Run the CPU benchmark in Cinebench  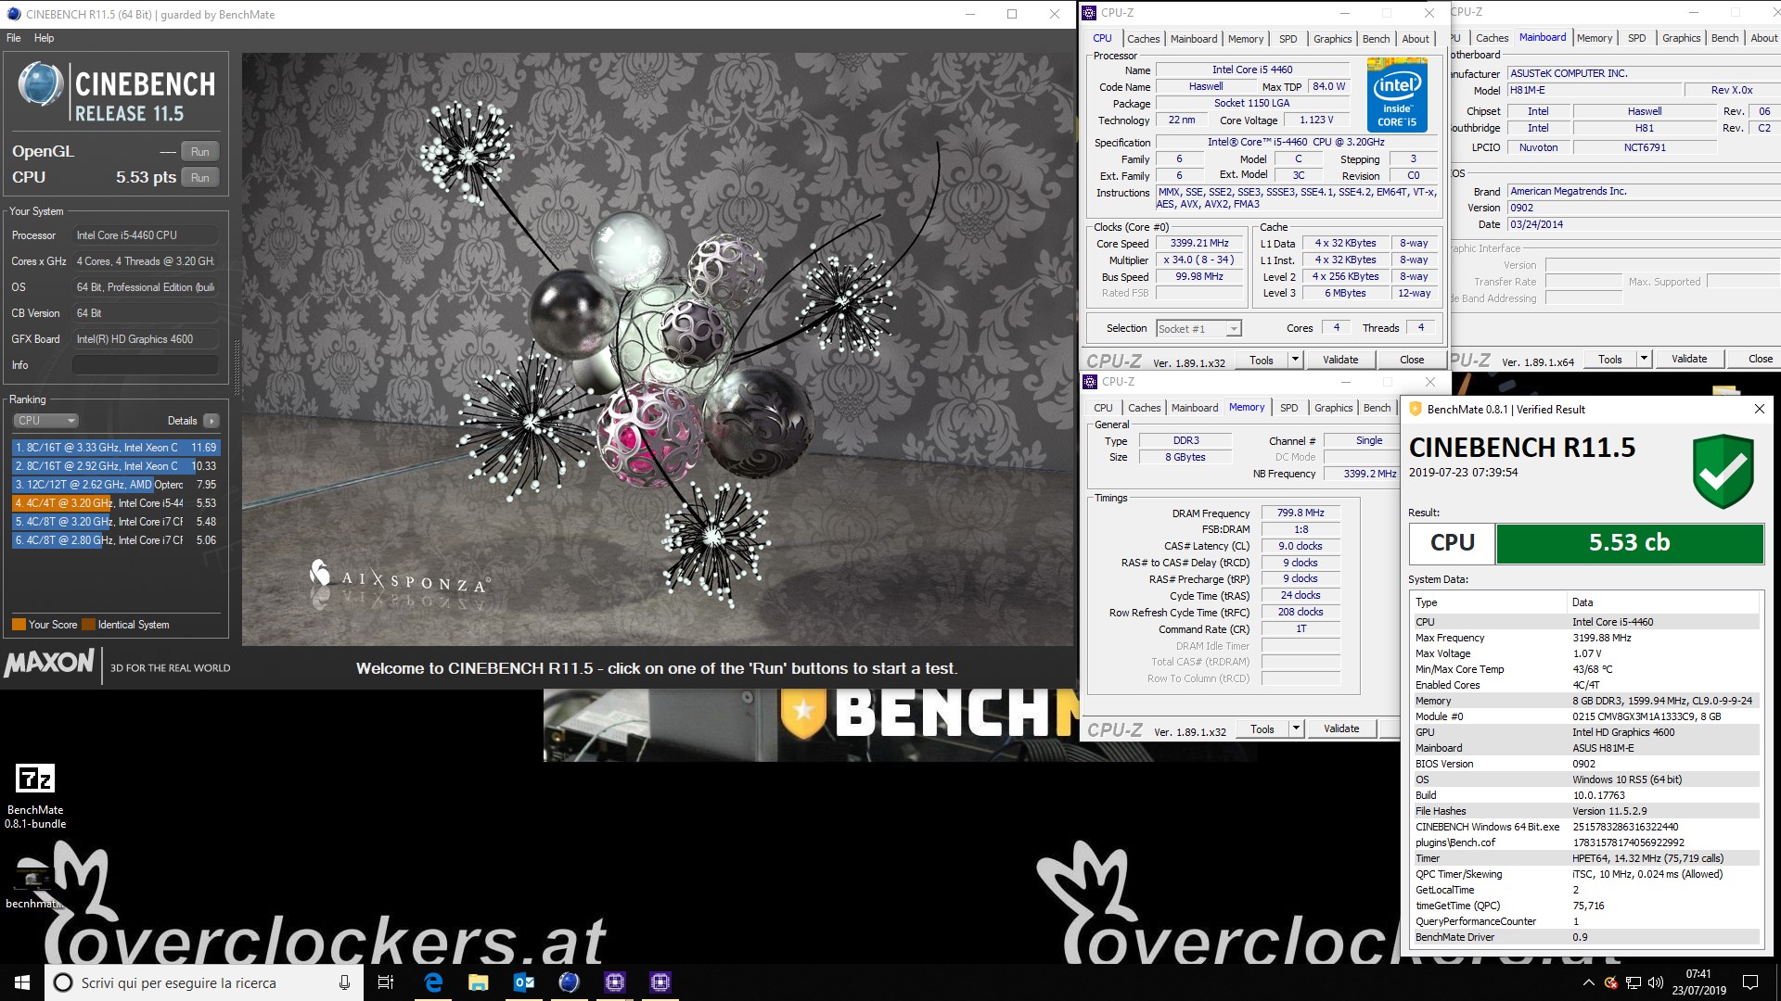[200, 178]
